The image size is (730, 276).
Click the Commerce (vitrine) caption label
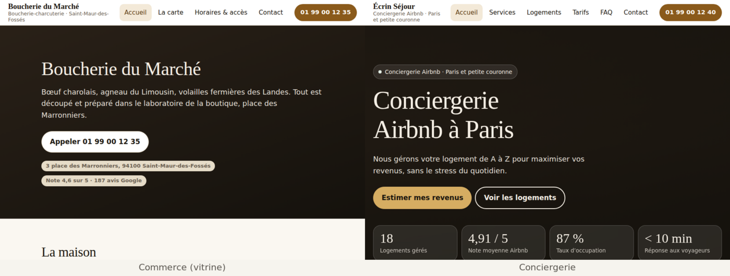point(182,267)
